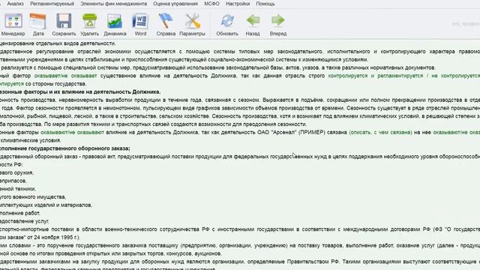
Task: Click the line 'комплектующих изделий и материалов,'
Action: coord(46,205)
